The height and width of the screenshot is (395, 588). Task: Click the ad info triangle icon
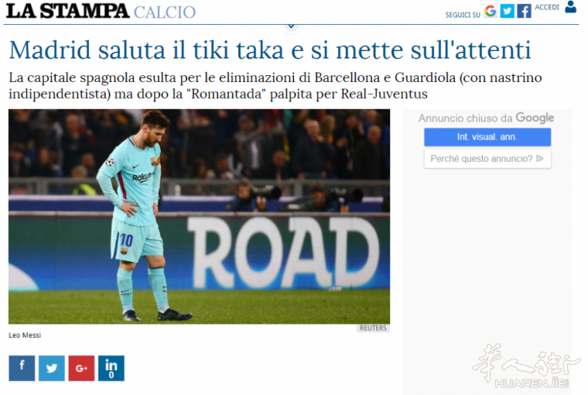[x=540, y=159]
